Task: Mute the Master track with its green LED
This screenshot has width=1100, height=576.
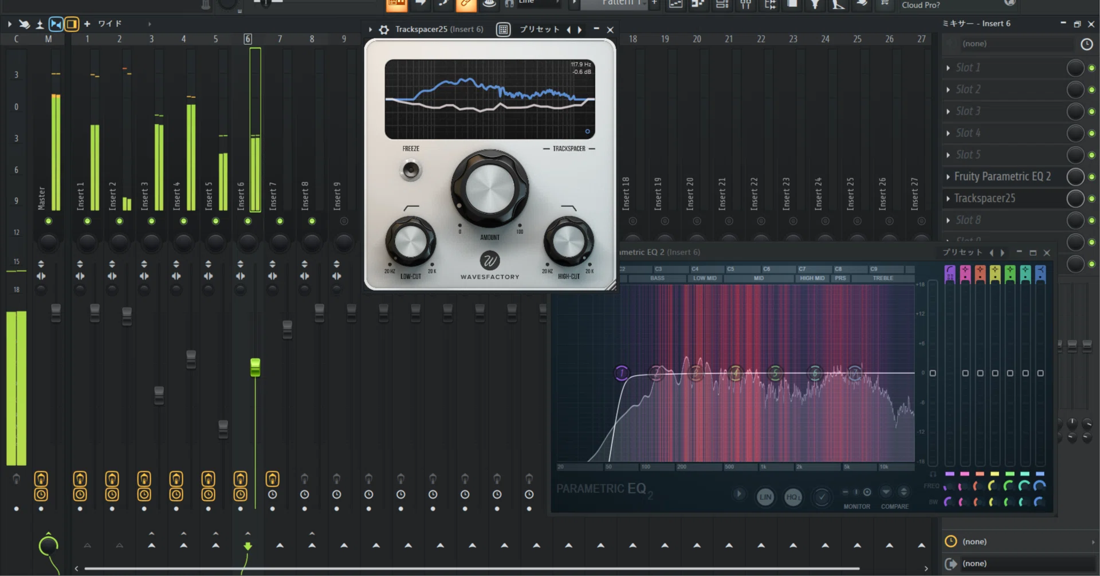Action: pos(48,221)
